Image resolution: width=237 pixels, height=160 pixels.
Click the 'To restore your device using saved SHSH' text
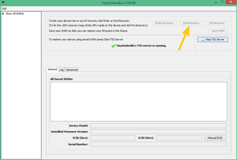click(86, 40)
